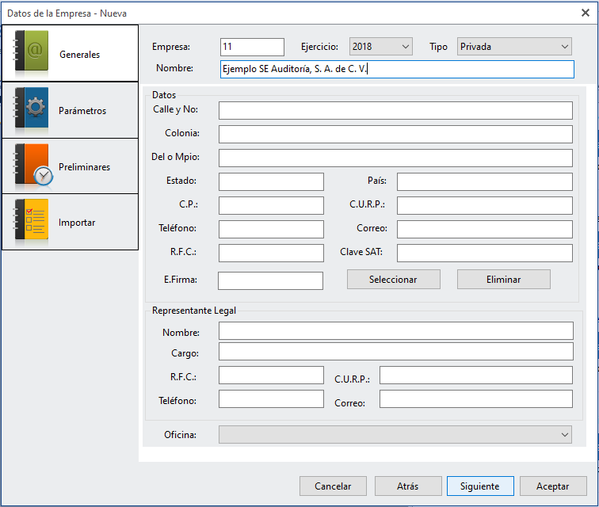Select the Representante Legal Cargo field
The image size is (599, 507).
[x=395, y=351]
